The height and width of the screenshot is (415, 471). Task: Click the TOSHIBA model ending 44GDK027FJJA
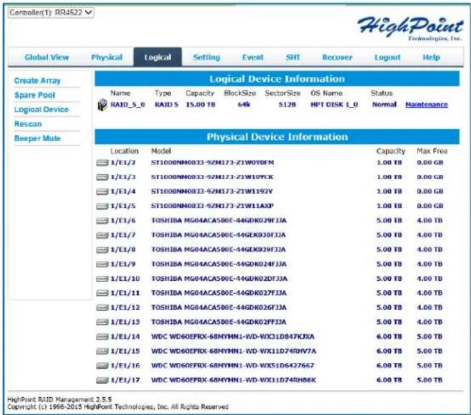[x=219, y=292]
